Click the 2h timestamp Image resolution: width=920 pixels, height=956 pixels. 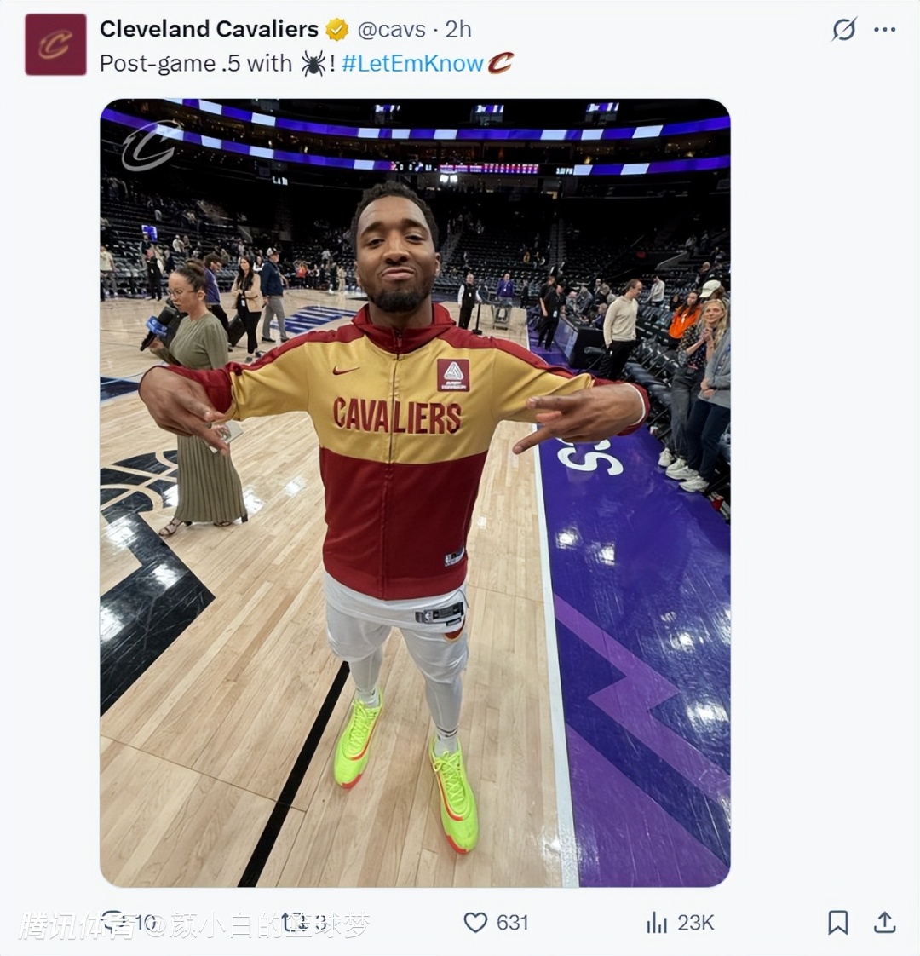tap(458, 30)
